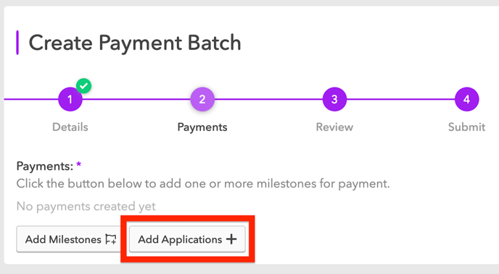Go to the step 4 circle
This screenshot has height=274, width=499.
[x=466, y=99]
